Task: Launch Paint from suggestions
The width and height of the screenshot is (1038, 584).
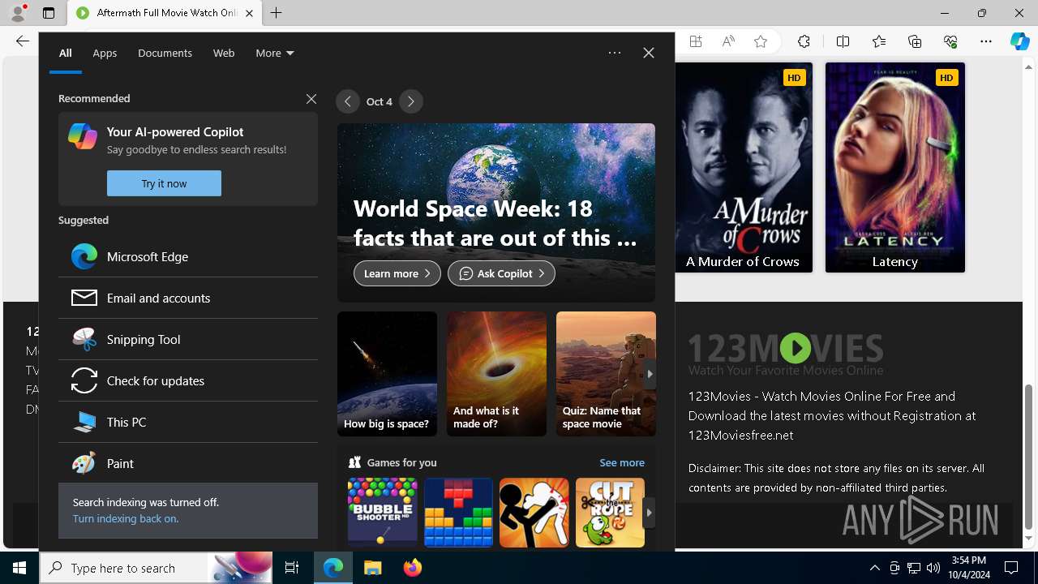Action: (x=188, y=463)
